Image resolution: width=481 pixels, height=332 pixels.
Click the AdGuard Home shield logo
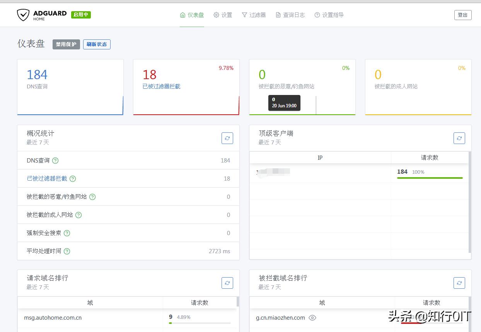click(23, 15)
